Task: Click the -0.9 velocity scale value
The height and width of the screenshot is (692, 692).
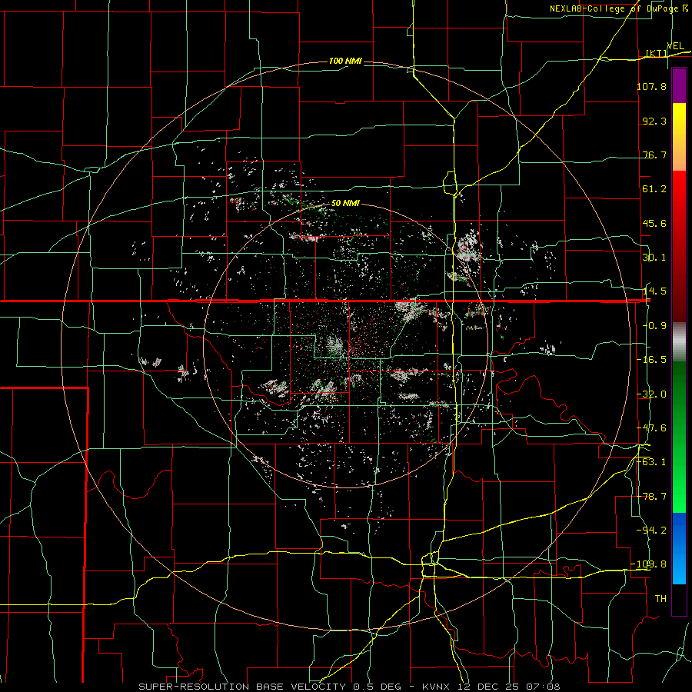Action: pos(654,326)
